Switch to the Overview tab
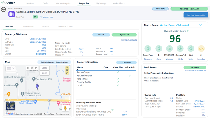Screen dimensions: 210x119 pyautogui.click(x=9, y=26)
